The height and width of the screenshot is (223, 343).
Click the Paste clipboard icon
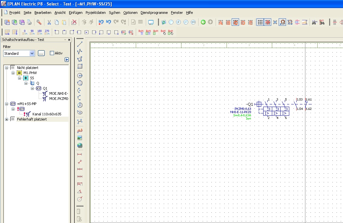pos(64,22)
